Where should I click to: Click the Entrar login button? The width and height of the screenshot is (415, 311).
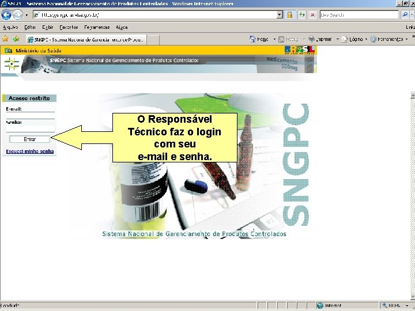29,139
